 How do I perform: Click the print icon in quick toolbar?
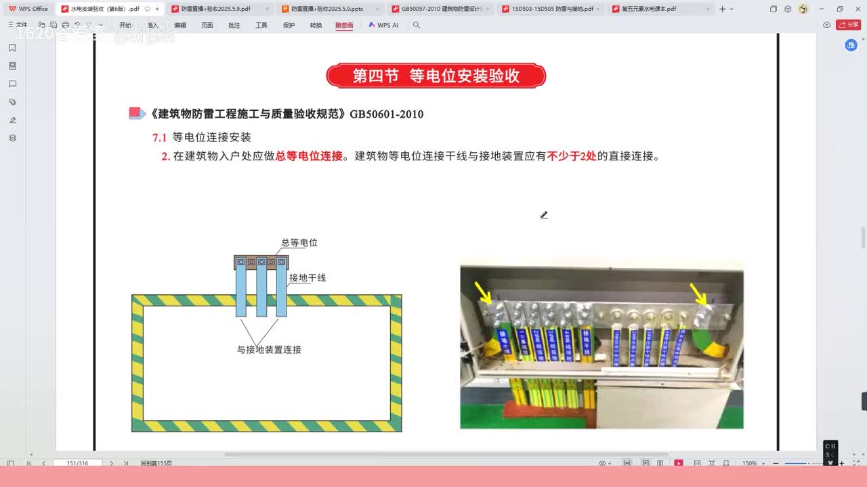tap(65, 25)
